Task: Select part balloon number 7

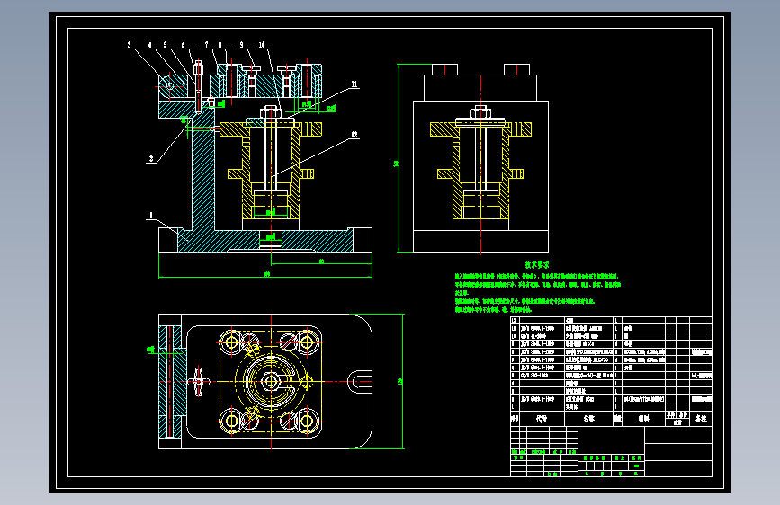Action: click(x=207, y=45)
